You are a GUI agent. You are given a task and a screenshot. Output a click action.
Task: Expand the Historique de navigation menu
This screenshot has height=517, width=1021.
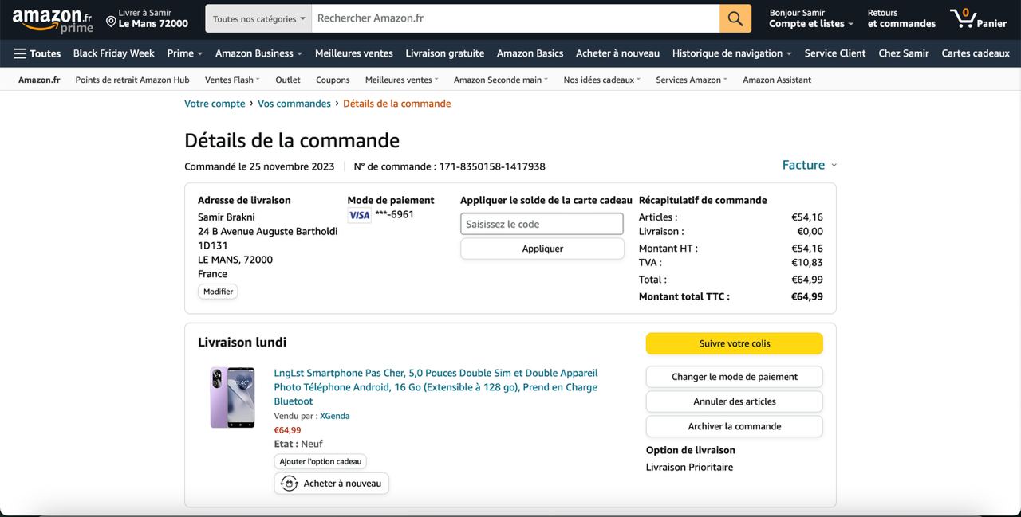tap(731, 53)
